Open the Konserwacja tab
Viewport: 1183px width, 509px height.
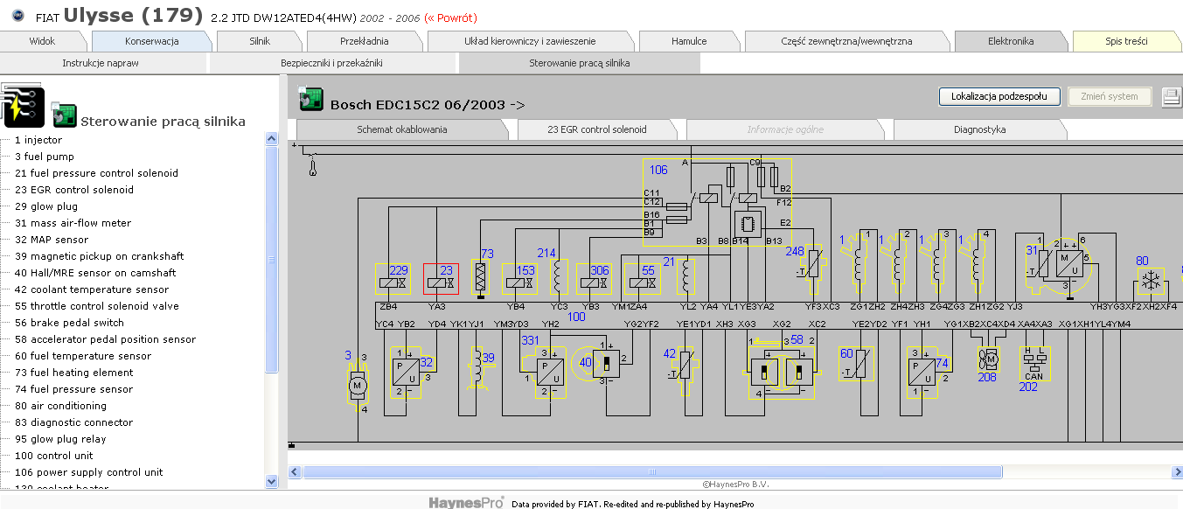[152, 41]
